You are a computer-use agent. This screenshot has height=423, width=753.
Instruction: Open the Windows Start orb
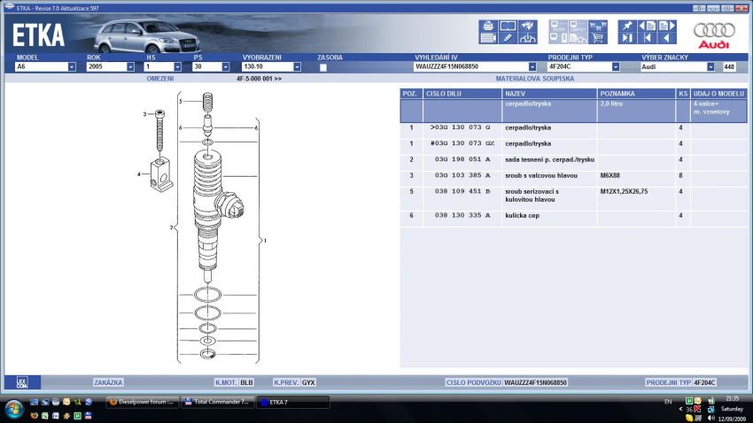click(14, 410)
